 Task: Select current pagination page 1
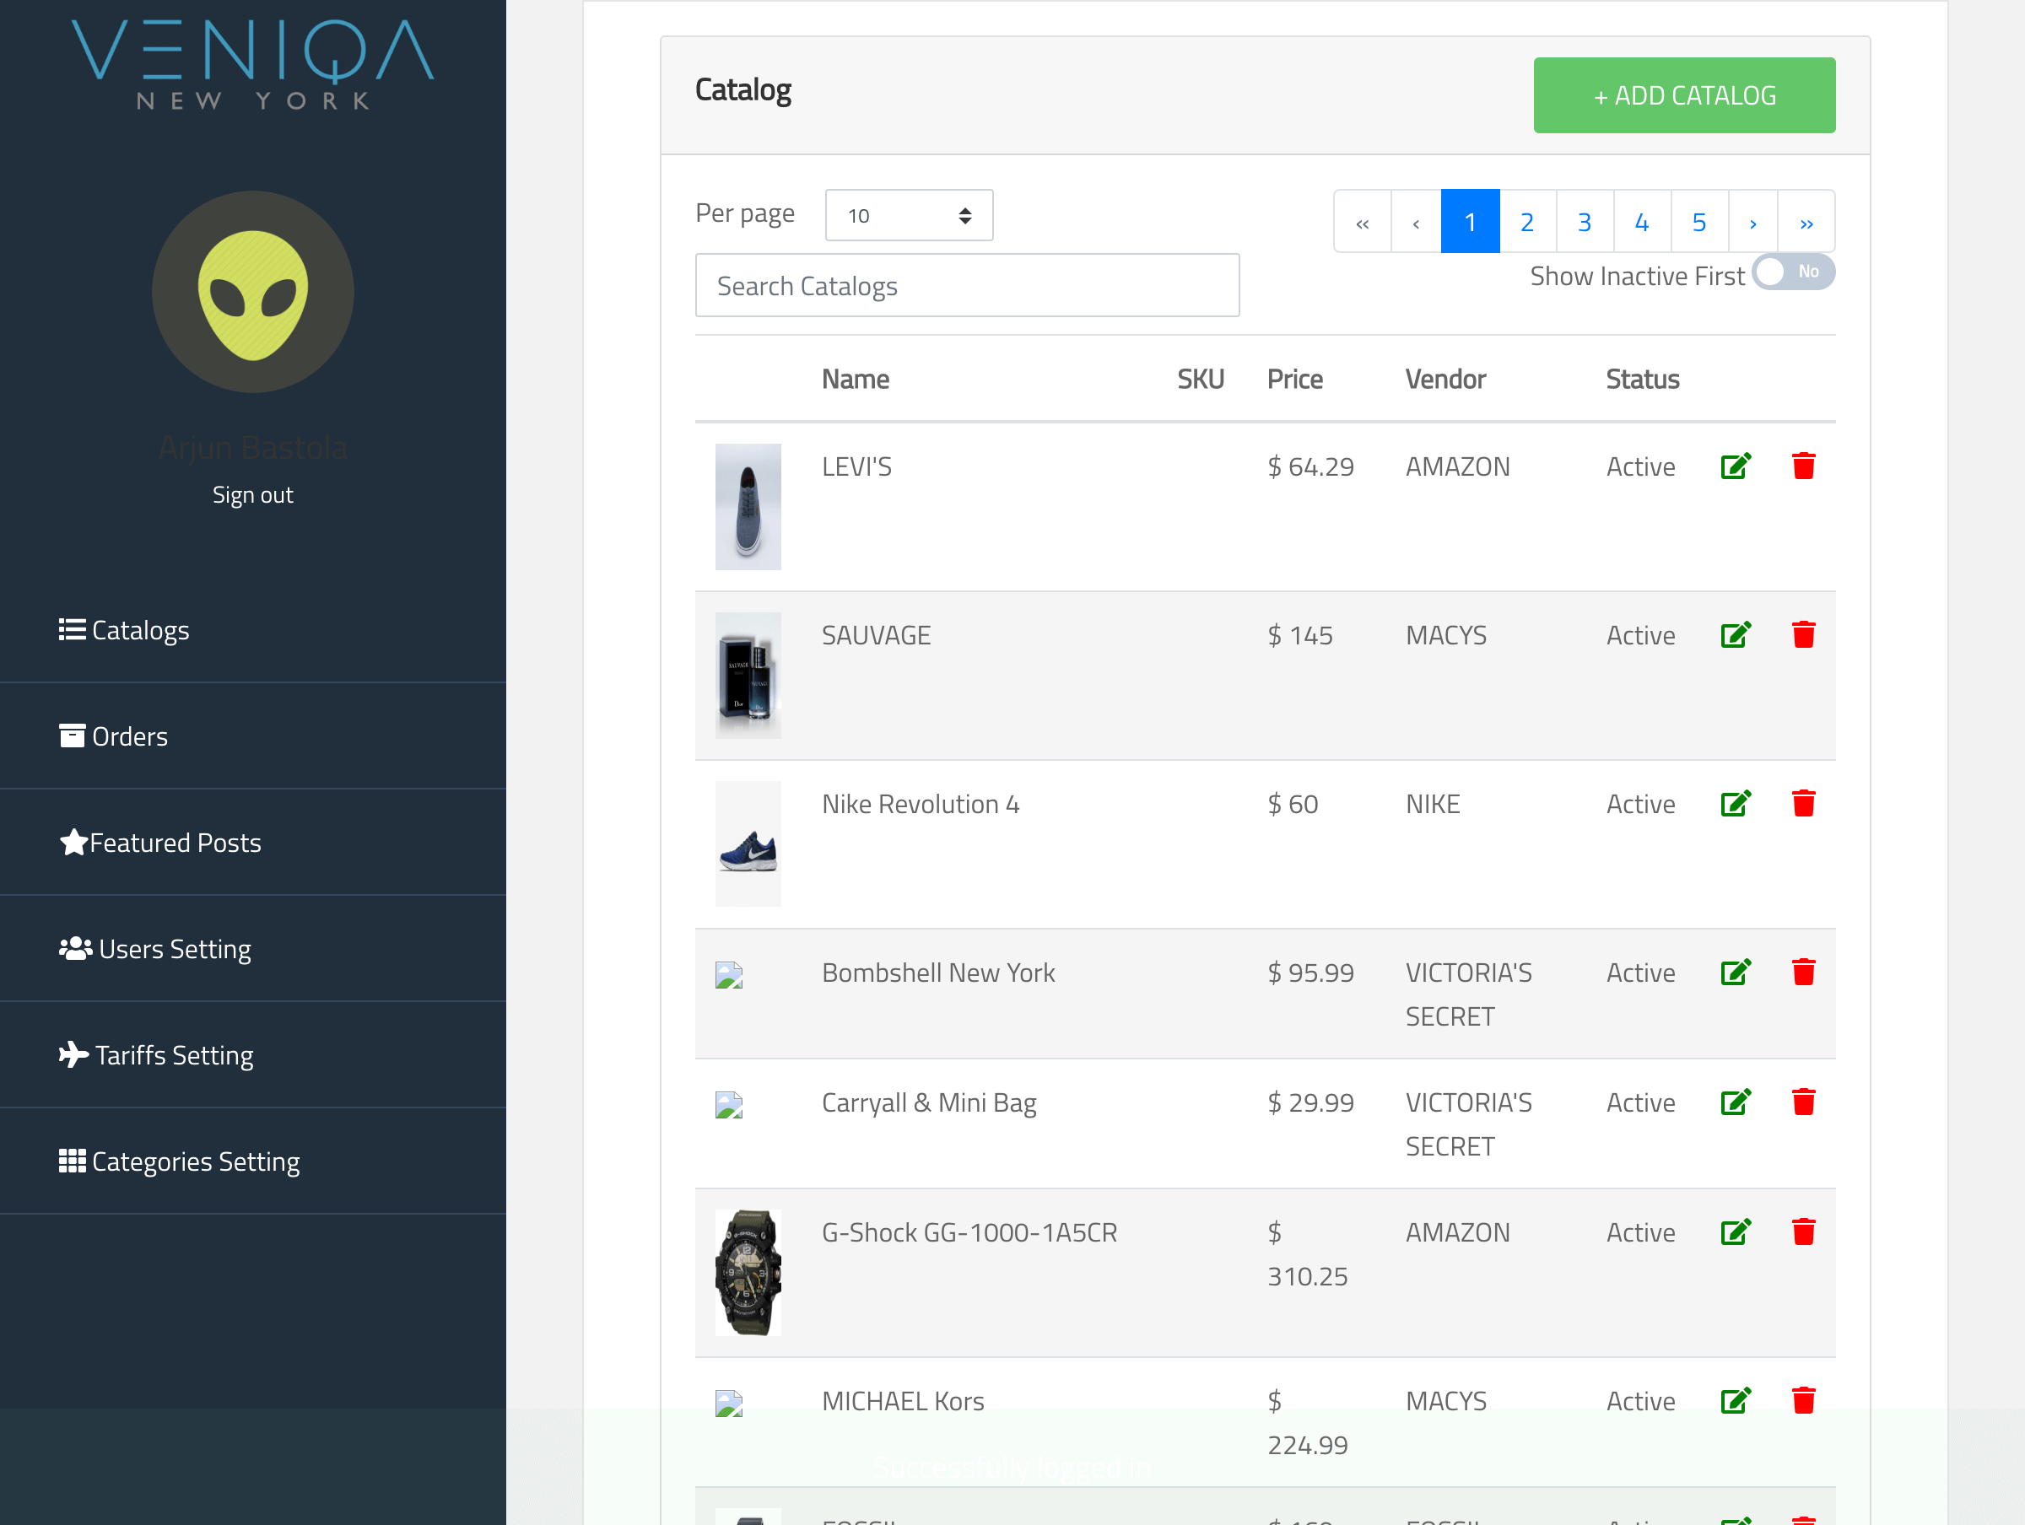1470,222
